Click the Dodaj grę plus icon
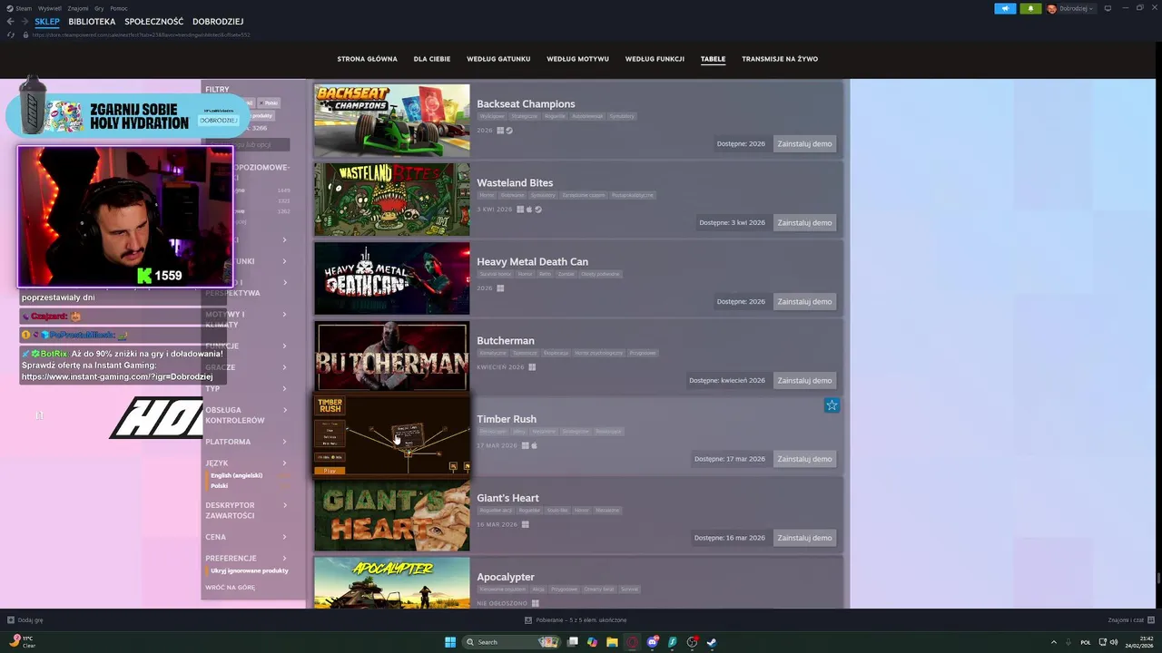 pos(11,620)
